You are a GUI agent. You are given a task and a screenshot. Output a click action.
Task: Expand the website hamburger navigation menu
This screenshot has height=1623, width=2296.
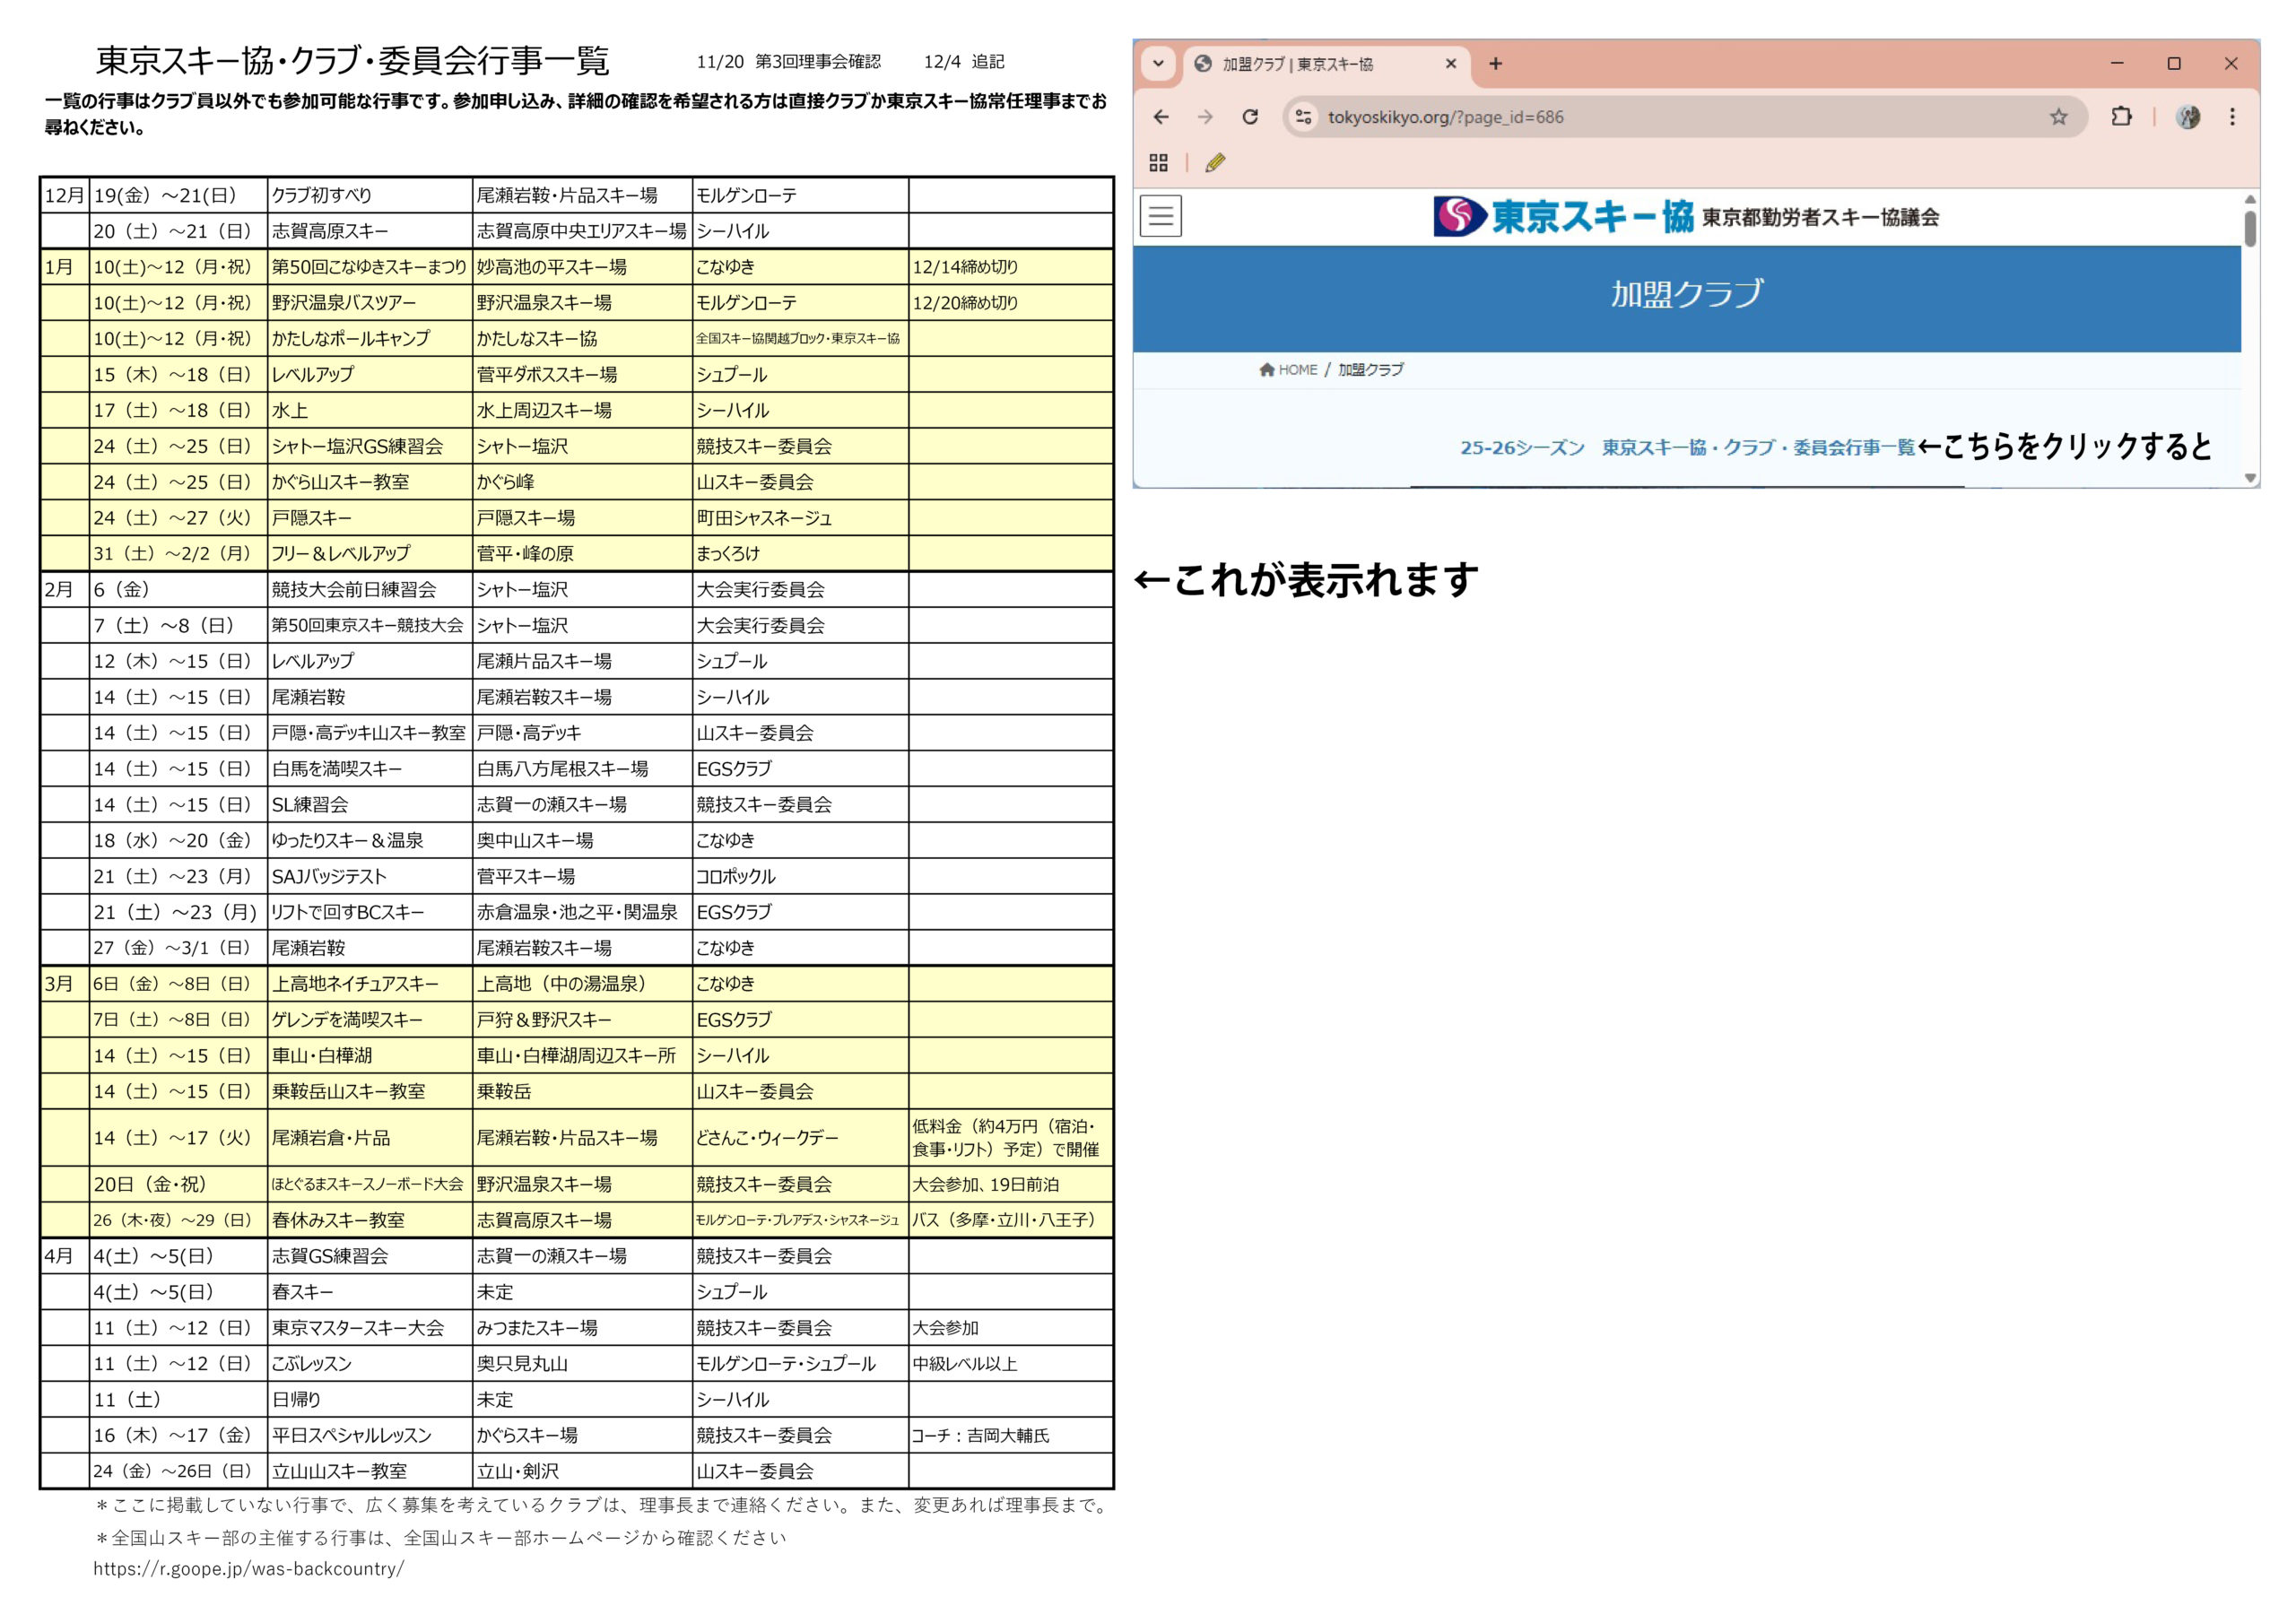(x=1161, y=216)
